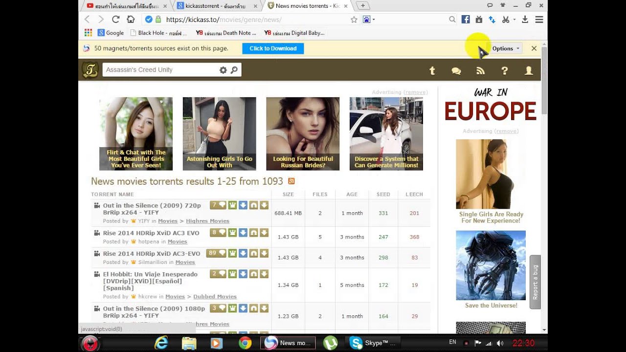Bookmark this page with the star icon
The height and width of the screenshot is (352, 626).
[x=354, y=20]
